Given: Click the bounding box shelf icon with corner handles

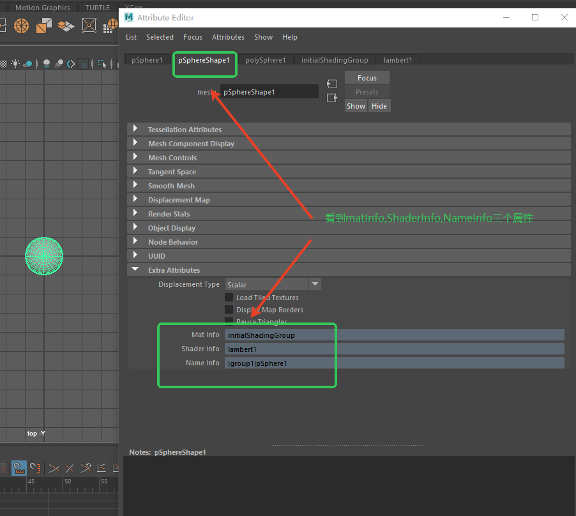Looking at the screenshot, I should pos(89,26).
